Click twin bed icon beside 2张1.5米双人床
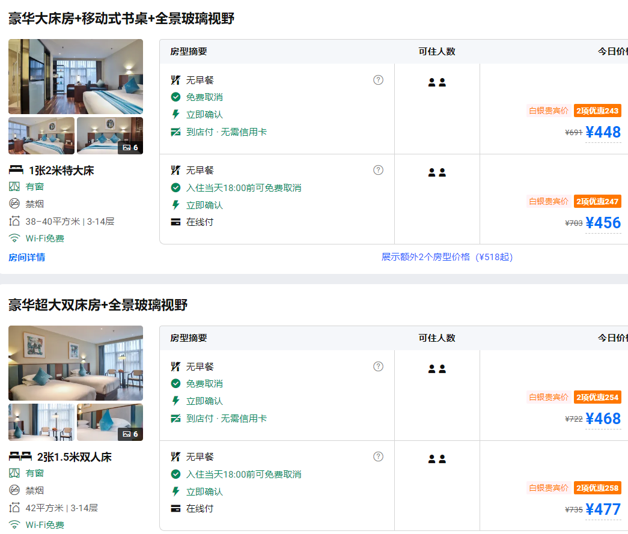The height and width of the screenshot is (534, 628). click(x=20, y=457)
